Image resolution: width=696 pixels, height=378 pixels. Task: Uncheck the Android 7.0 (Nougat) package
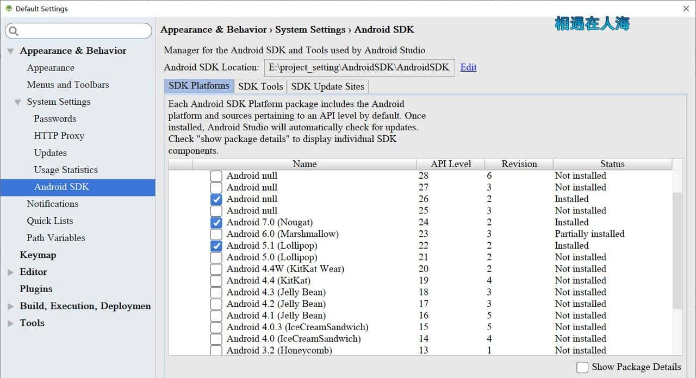[x=216, y=223]
